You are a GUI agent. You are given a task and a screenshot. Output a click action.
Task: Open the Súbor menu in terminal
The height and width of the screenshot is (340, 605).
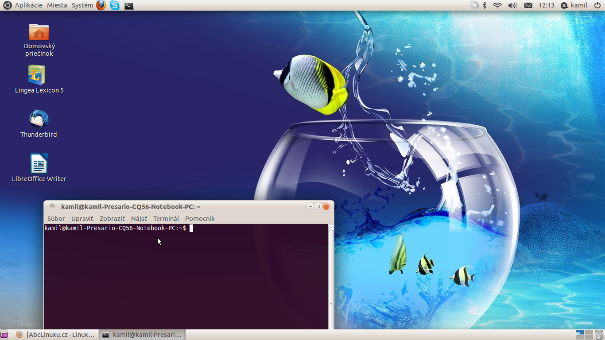click(x=56, y=219)
